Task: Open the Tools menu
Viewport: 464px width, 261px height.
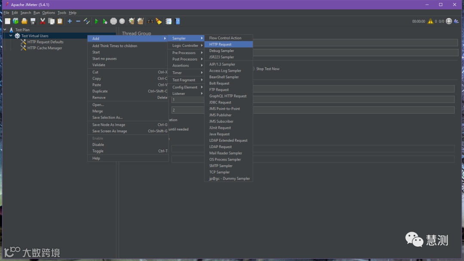Action: coord(62,13)
